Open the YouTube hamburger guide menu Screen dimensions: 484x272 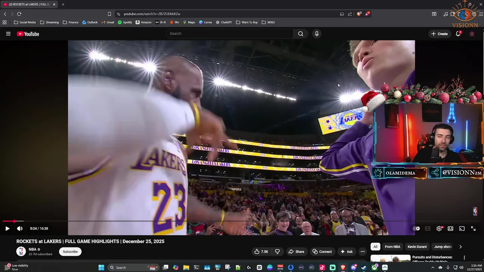(x=8, y=34)
